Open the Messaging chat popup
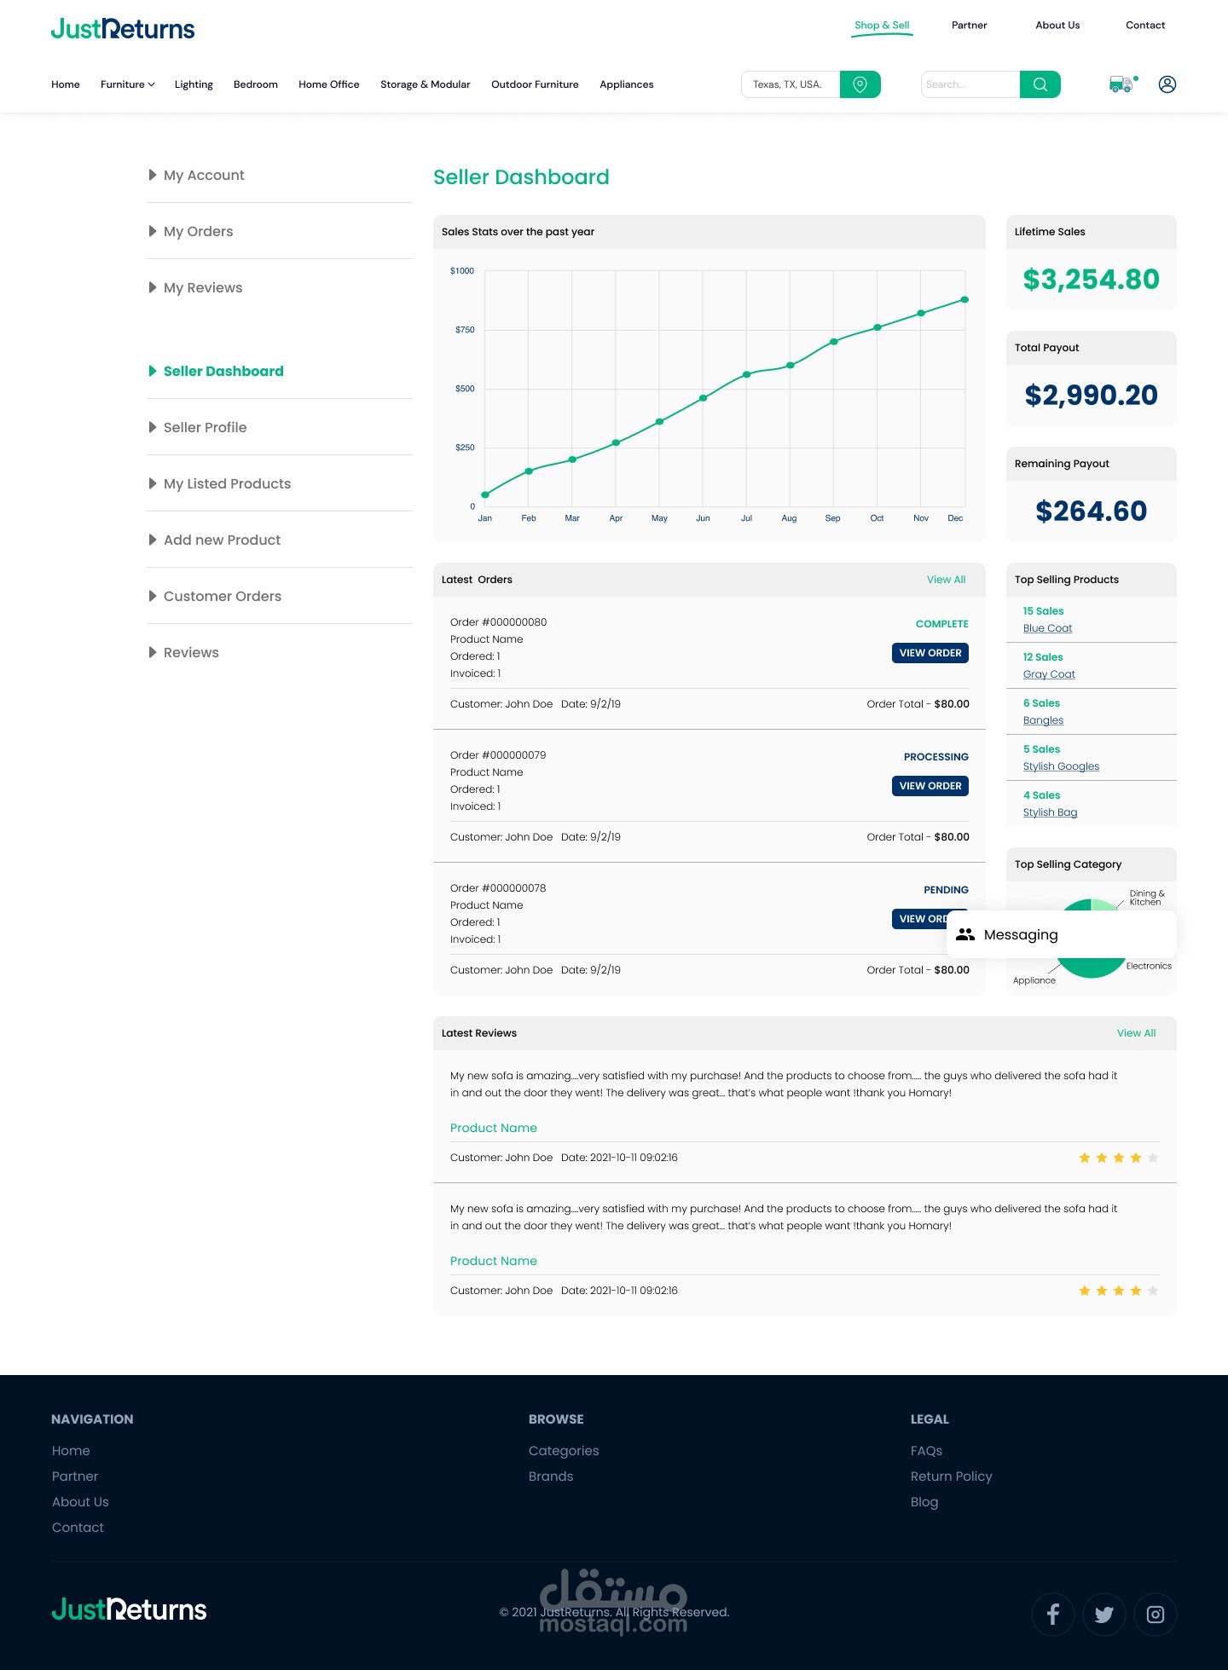 tap(1062, 934)
